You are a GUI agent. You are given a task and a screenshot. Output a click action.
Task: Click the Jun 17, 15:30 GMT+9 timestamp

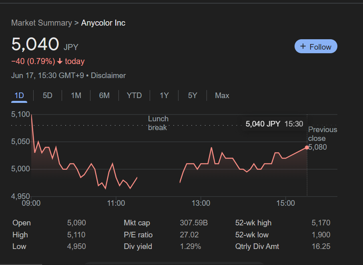click(48, 76)
